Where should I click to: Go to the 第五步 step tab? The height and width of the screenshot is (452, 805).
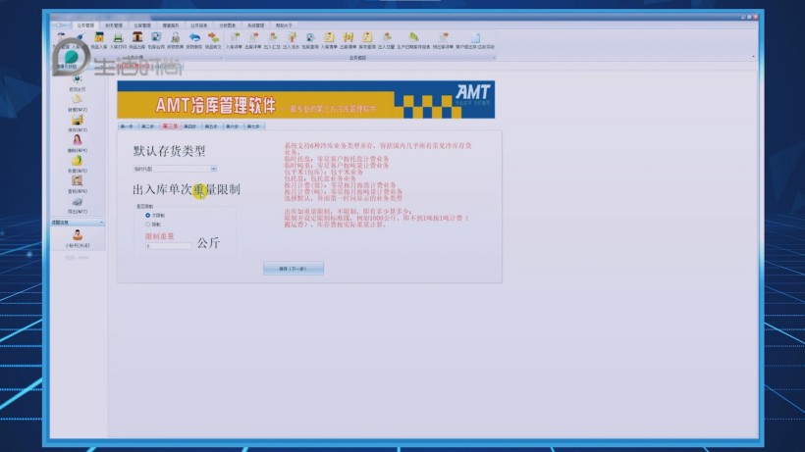(211, 126)
